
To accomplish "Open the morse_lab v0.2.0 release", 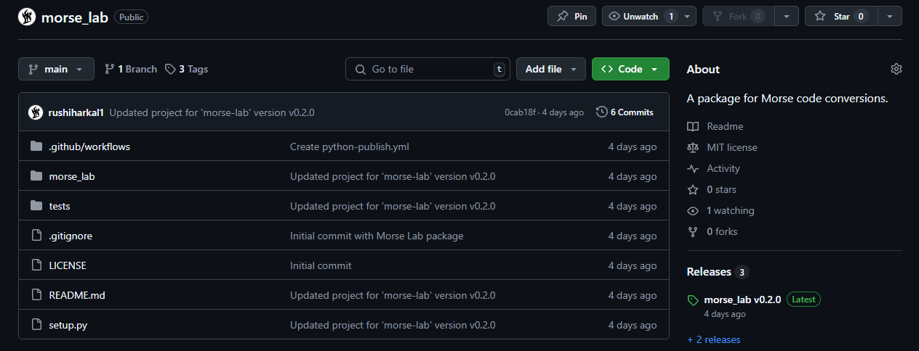I will pyautogui.click(x=742, y=300).
